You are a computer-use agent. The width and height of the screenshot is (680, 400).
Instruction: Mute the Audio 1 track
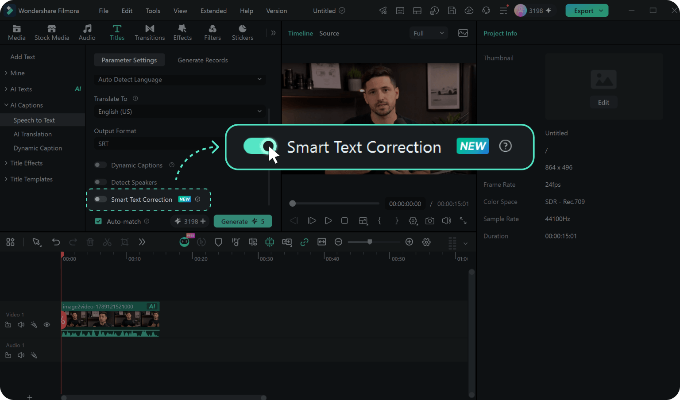[21, 355]
